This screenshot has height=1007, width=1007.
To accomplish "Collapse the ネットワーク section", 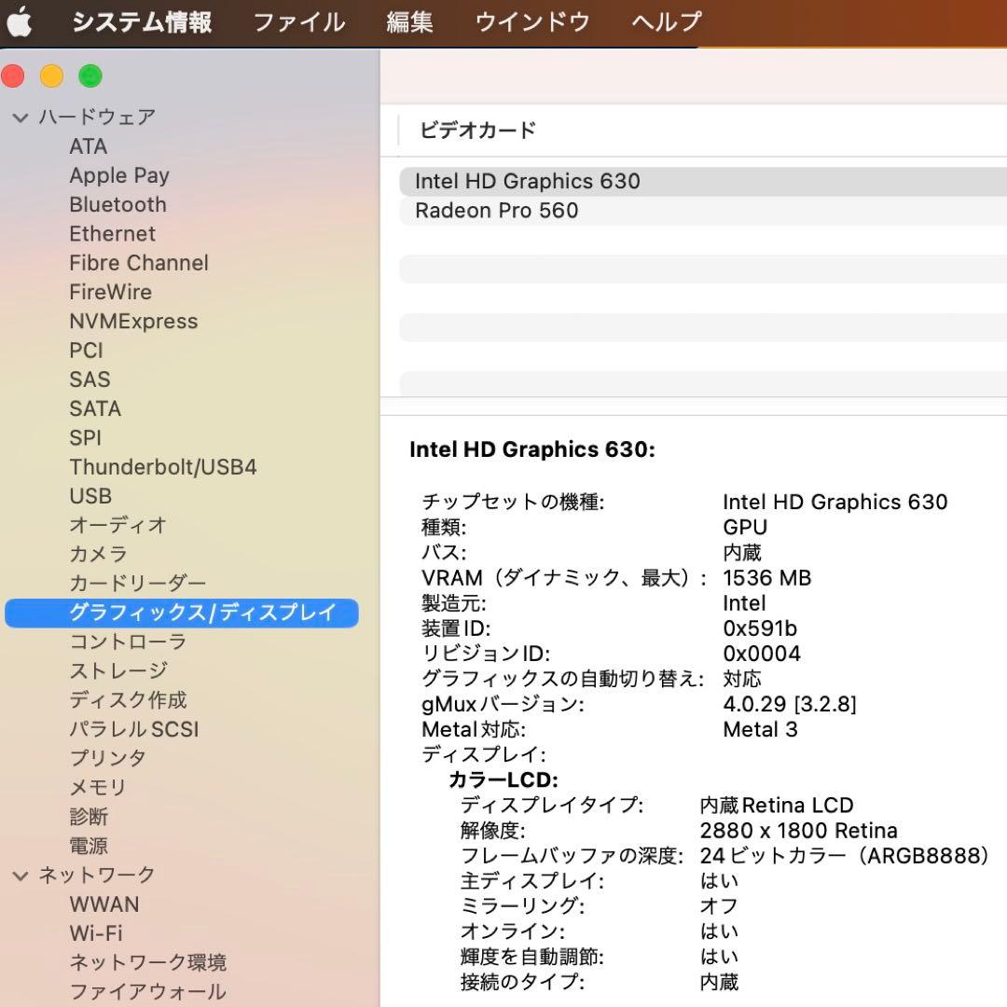I will point(21,875).
